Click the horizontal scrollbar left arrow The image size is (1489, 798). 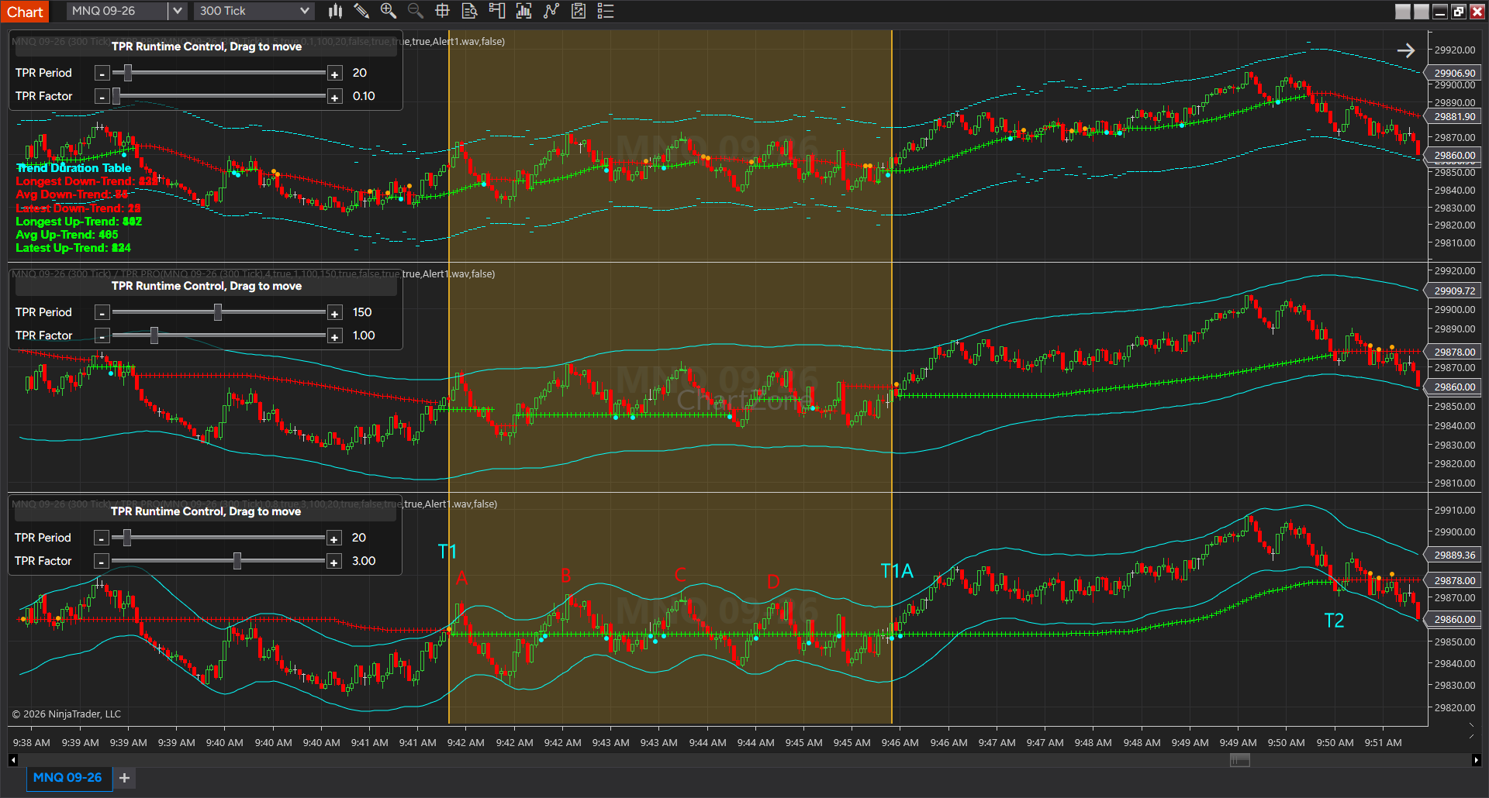(13, 760)
